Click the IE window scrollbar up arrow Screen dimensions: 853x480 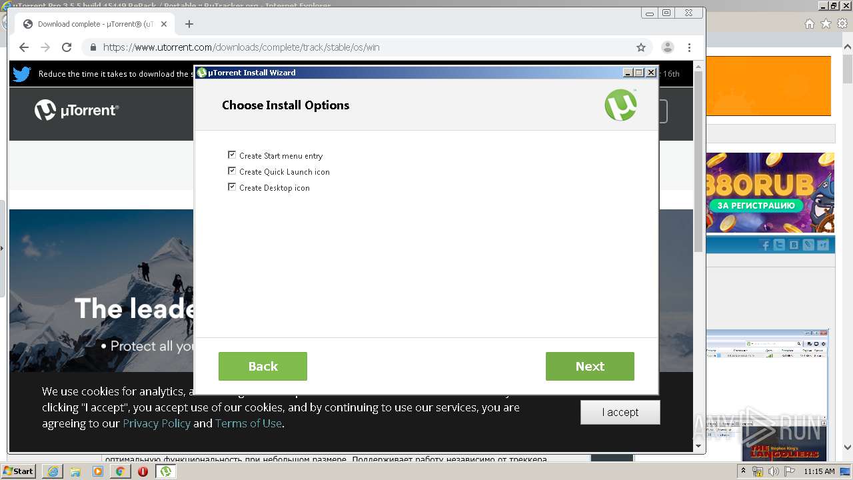(848, 47)
